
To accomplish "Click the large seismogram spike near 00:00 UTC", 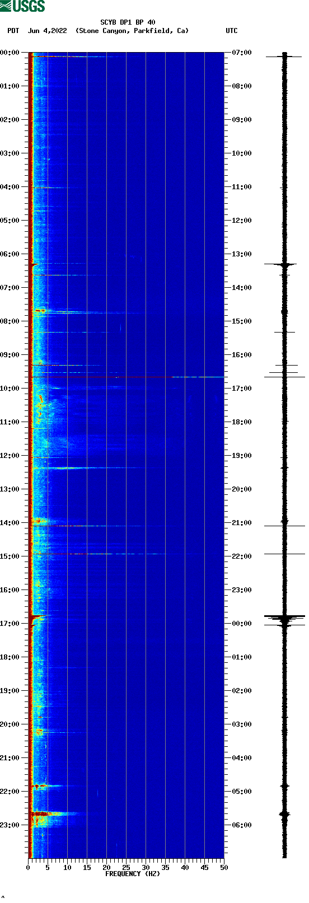I will (284, 618).
